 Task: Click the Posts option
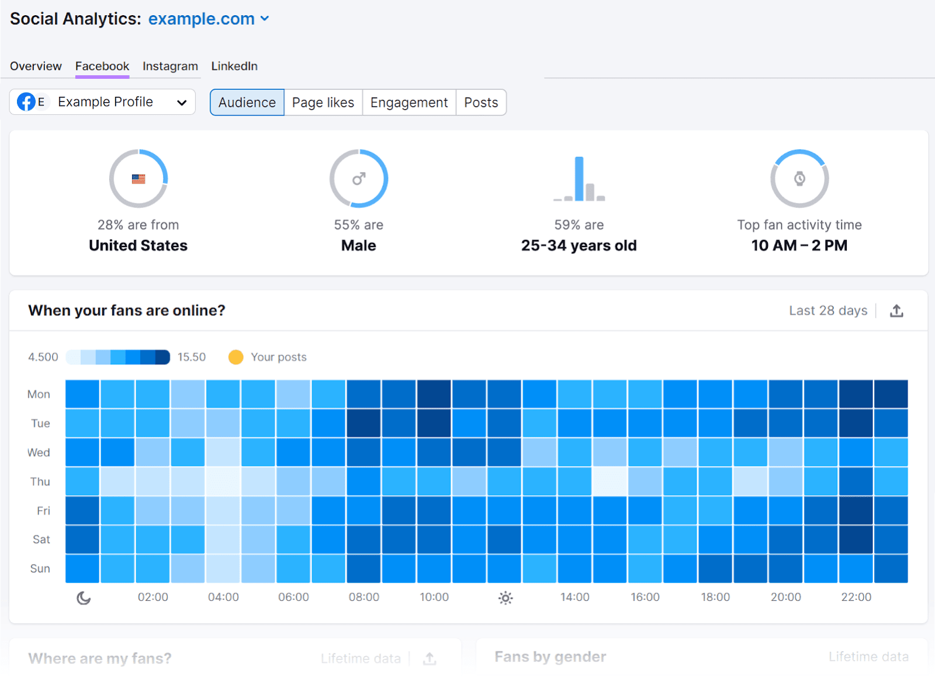point(480,102)
